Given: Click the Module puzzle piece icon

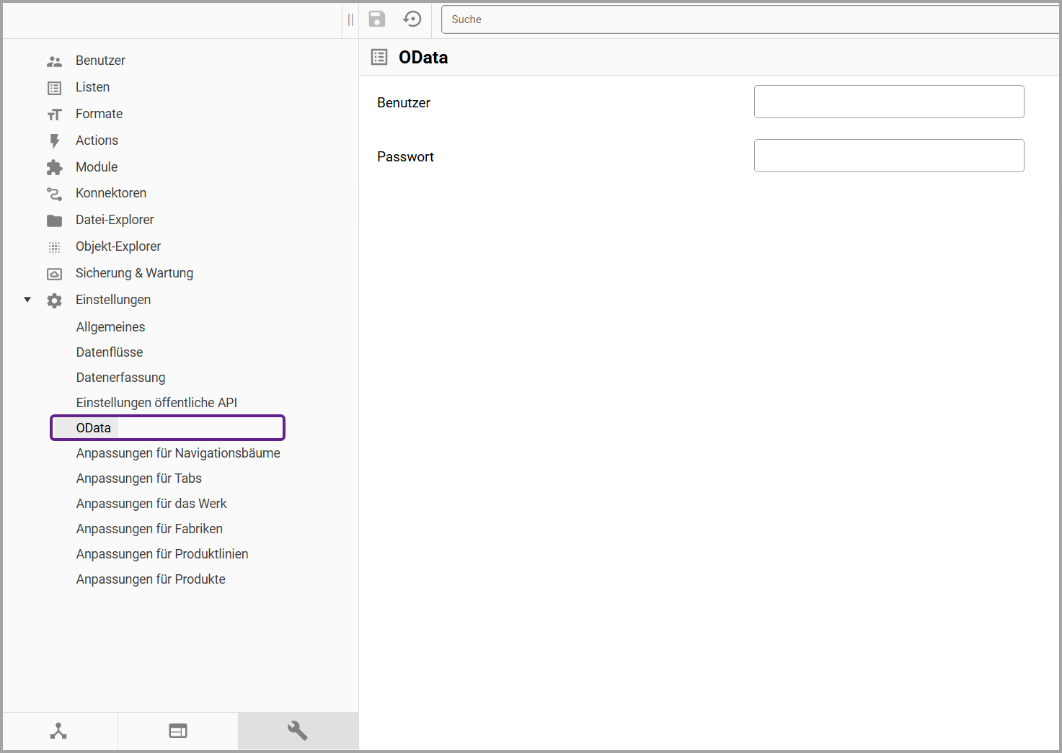Looking at the screenshot, I should 55,167.
